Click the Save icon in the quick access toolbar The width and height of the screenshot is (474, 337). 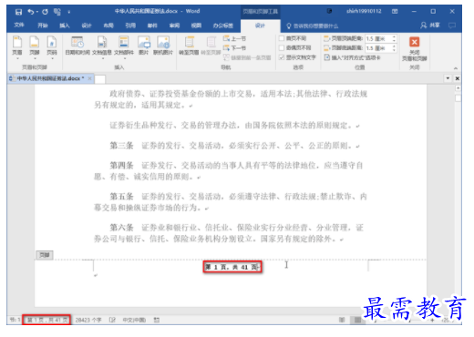pyautogui.click(x=18, y=12)
